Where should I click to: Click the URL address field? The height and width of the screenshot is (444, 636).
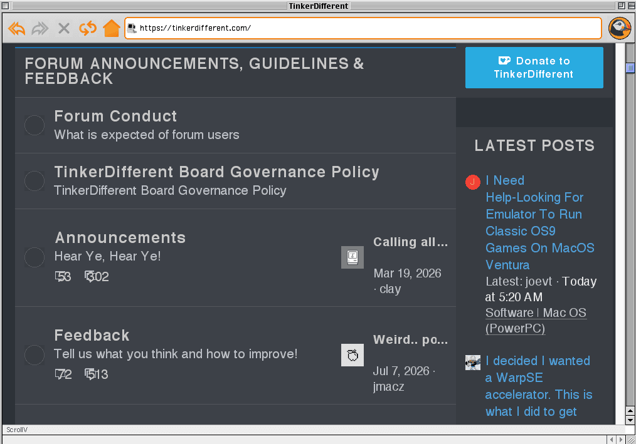coord(363,28)
